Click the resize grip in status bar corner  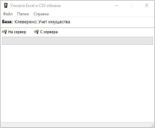pos(152,125)
